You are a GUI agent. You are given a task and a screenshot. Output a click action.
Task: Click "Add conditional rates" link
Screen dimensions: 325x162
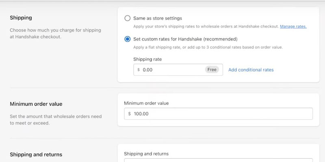pos(251,70)
